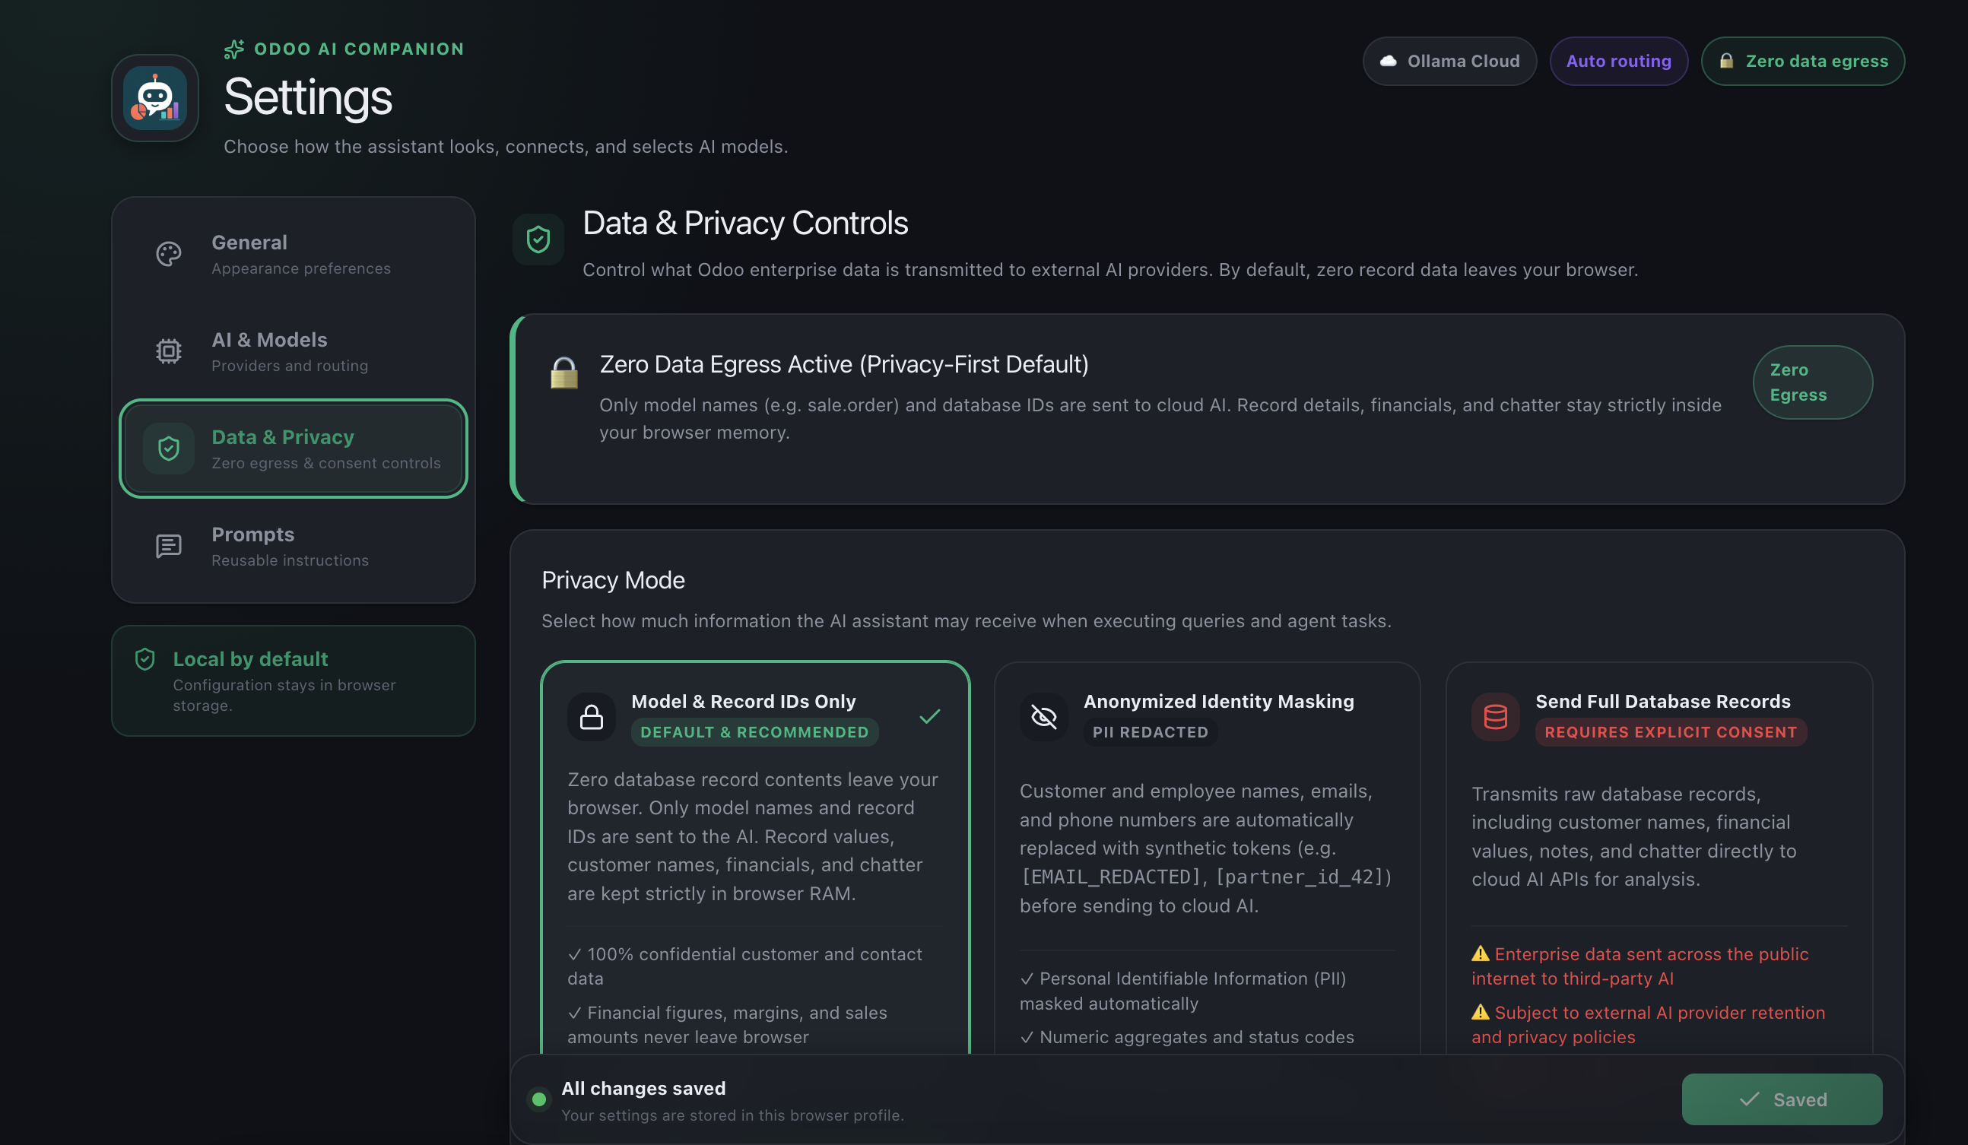The height and width of the screenshot is (1145, 1968).
Task: Select Model & Record IDs Only privacy mode
Action: click(755, 859)
